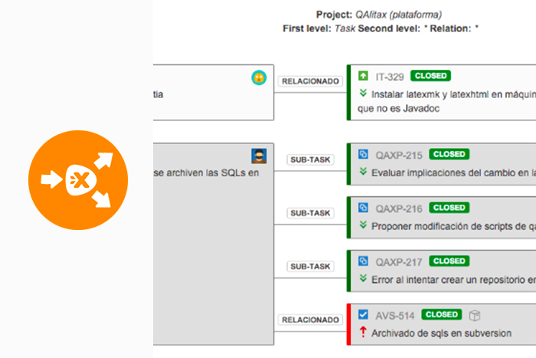This screenshot has width=536, height=358.
Task: Click the emoji assignee avatar on the top card
Action: [259, 77]
